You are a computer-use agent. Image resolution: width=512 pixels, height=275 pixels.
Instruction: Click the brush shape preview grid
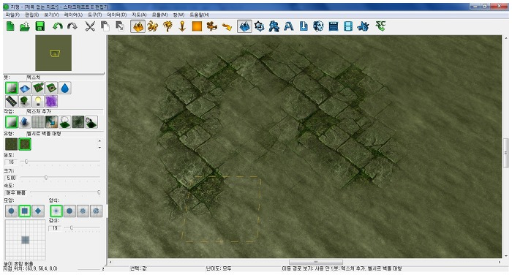pyautogui.click(x=25, y=240)
